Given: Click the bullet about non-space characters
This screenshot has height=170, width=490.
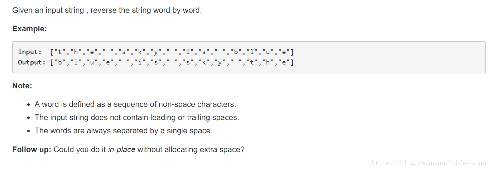Looking at the screenshot, I should pos(135,104).
